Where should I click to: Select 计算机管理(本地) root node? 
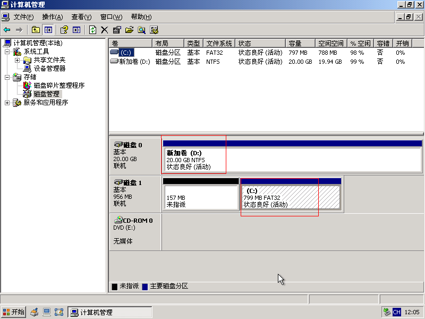[38, 43]
